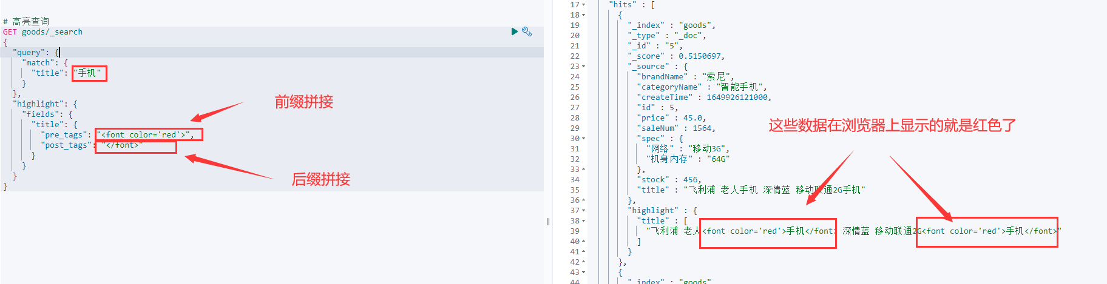This screenshot has width=1107, height=284.
Task: Click the "categoryName" : "智能手机" line
Action: 702,87
